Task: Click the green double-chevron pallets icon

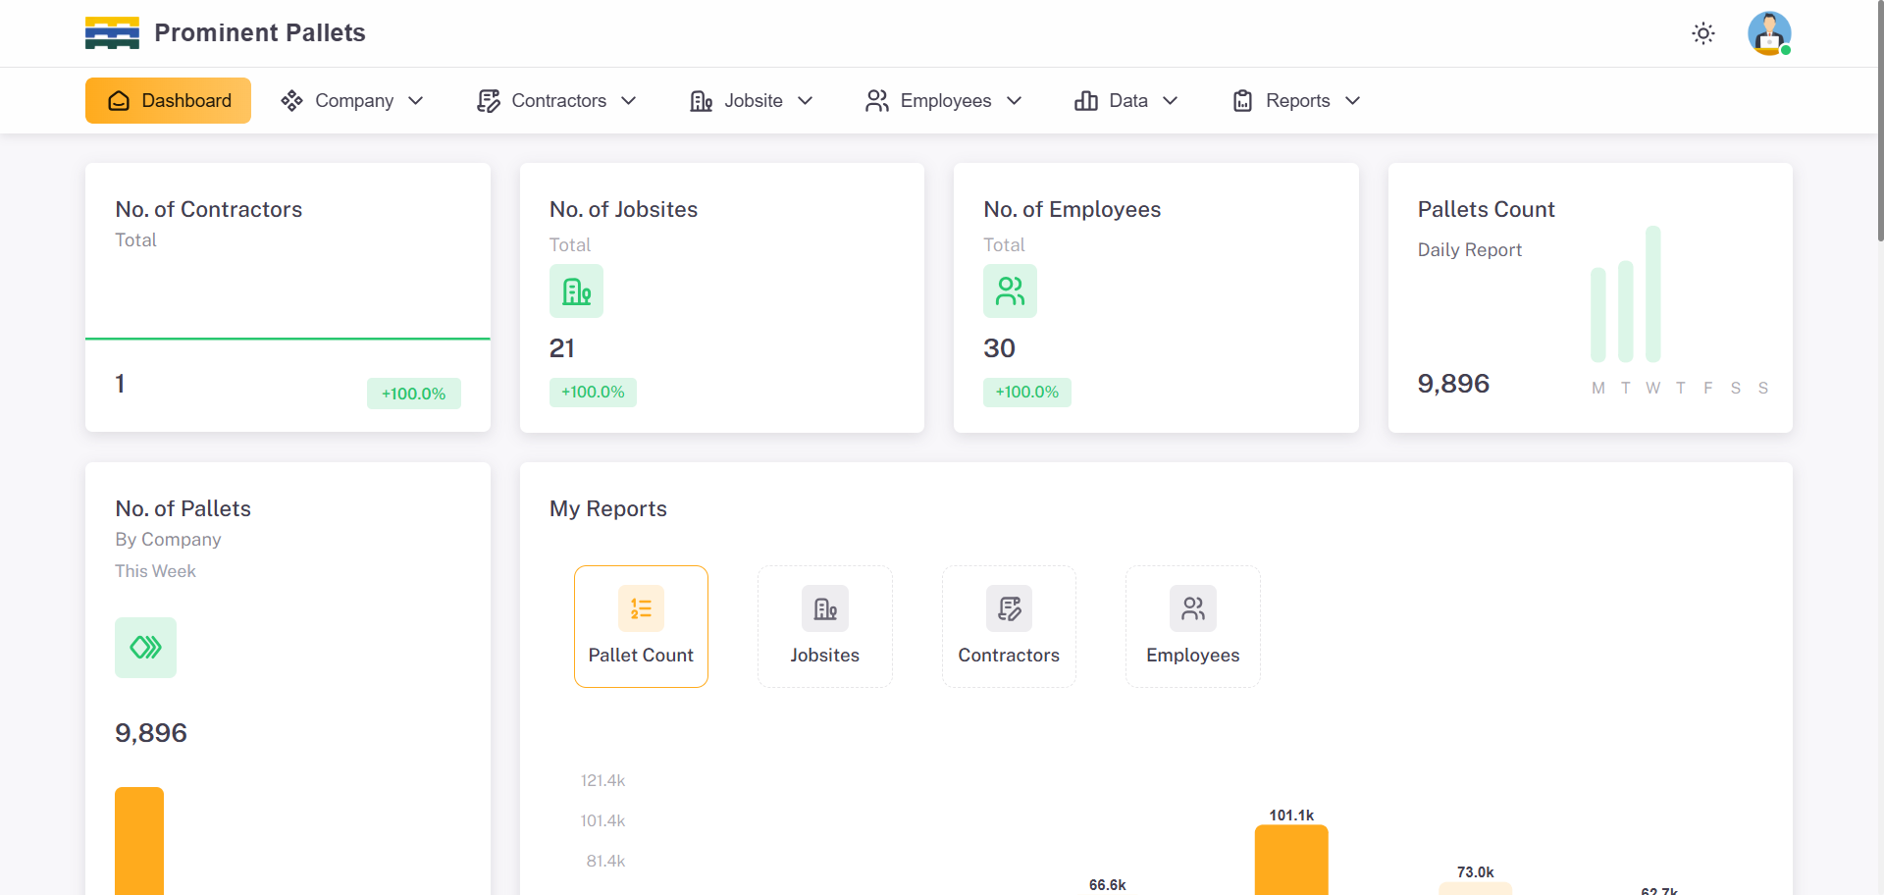Action: tap(145, 648)
